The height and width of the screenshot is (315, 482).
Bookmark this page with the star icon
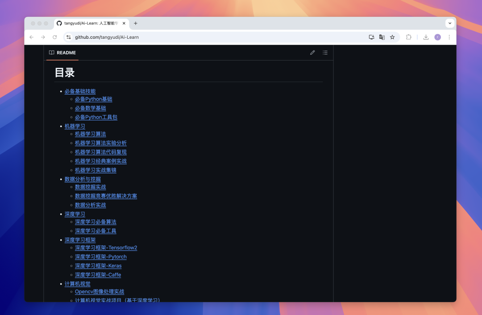(392, 37)
